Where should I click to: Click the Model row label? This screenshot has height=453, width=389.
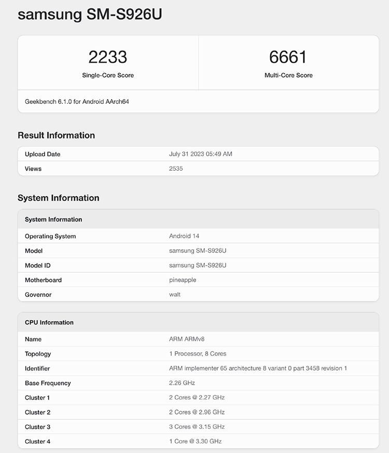[x=34, y=251]
